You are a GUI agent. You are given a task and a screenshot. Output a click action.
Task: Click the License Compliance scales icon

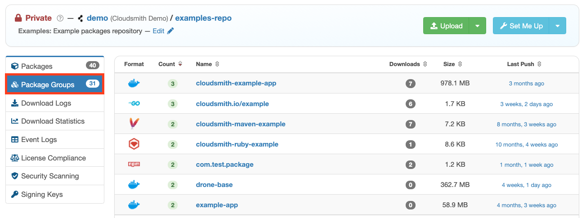[14, 158]
